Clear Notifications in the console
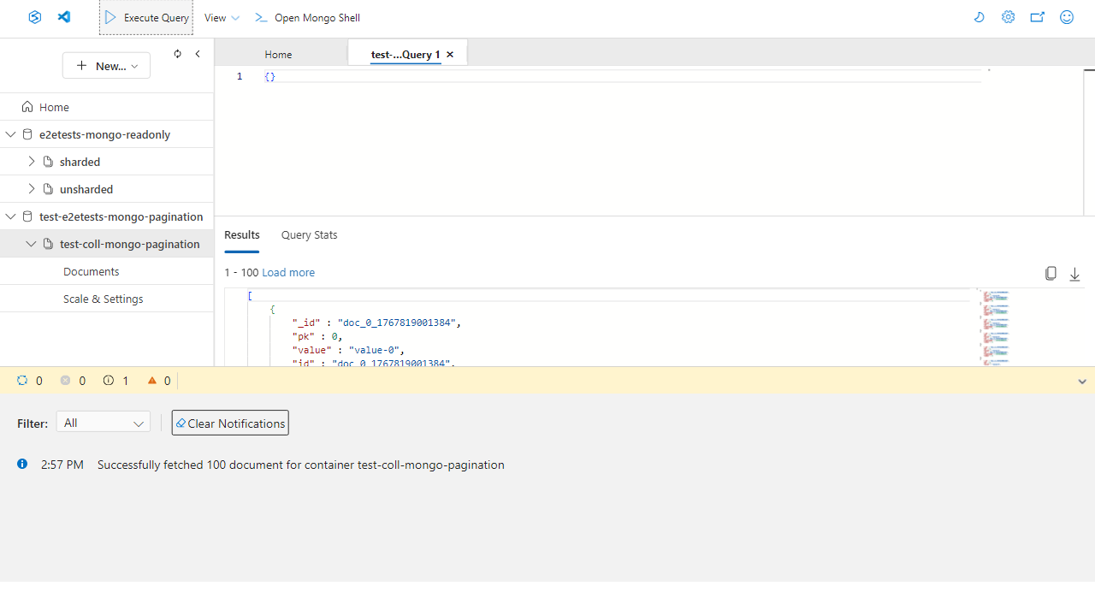Image resolution: width=1095 pixels, height=616 pixels. 230,423
